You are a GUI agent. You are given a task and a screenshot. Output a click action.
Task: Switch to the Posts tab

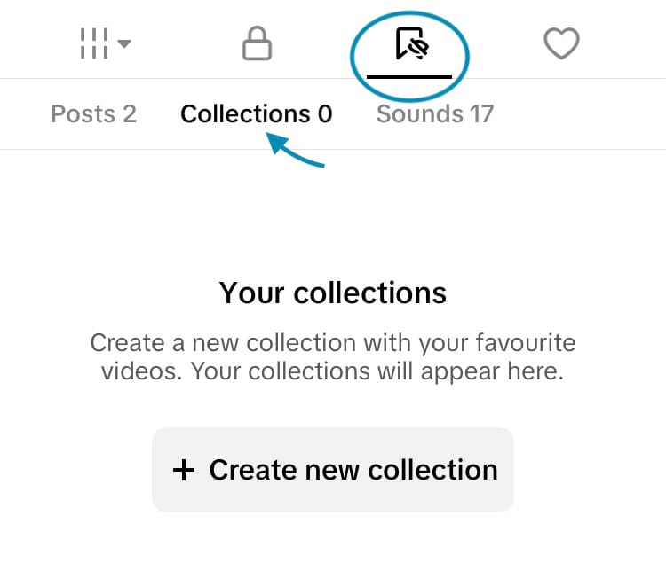[x=93, y=114]
